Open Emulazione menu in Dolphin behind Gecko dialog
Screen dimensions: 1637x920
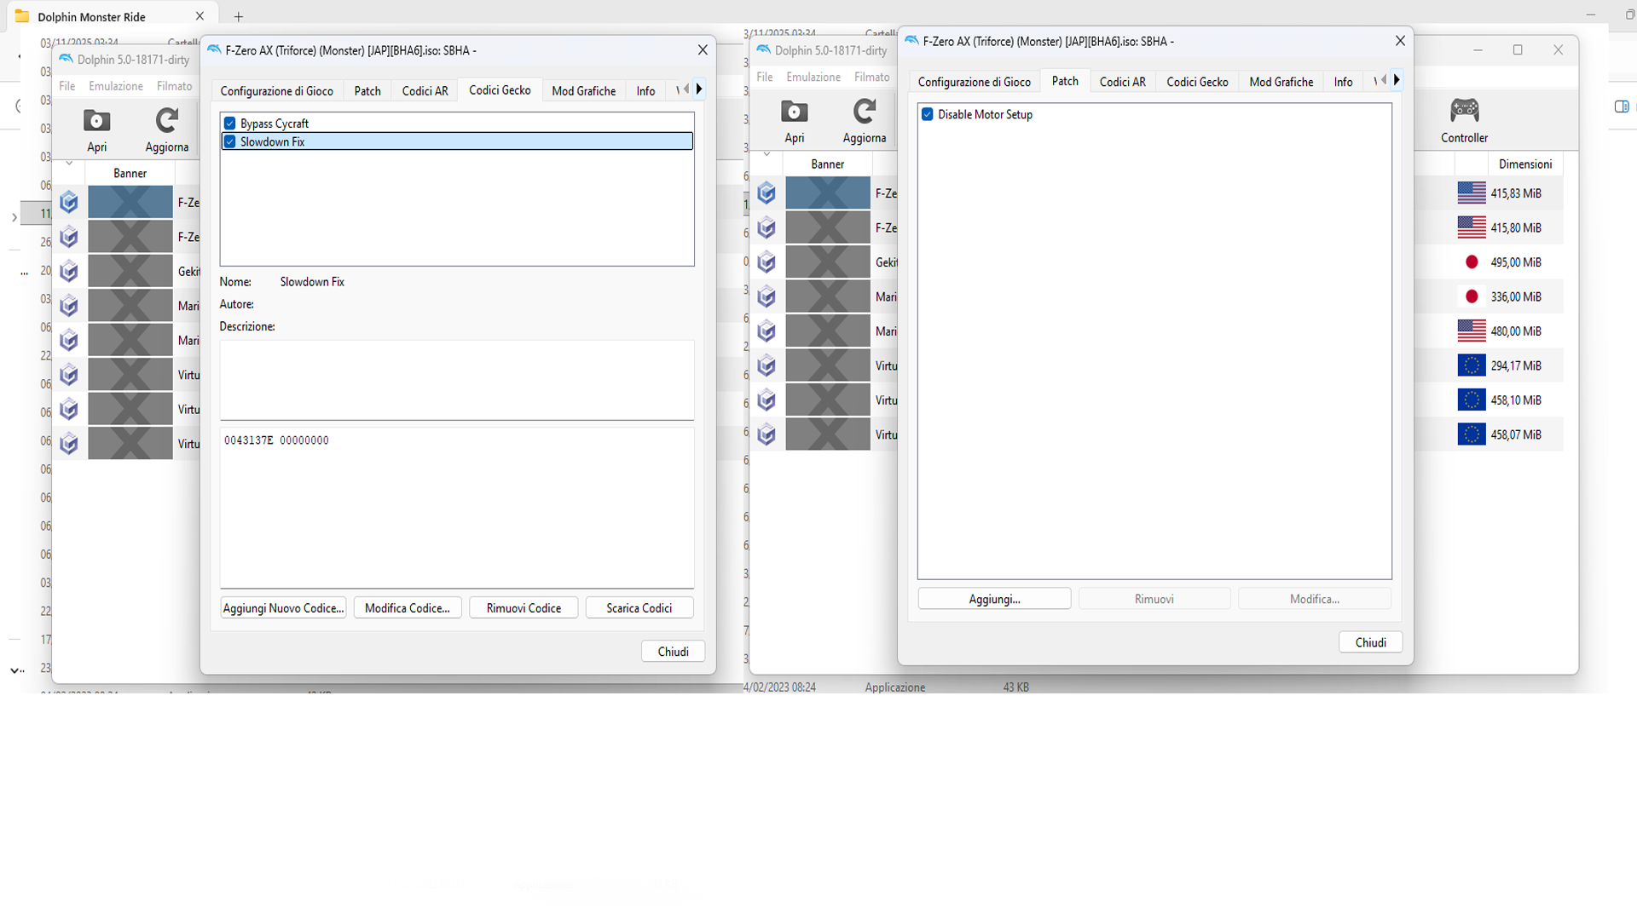pyautogui.click(x=116, y=86)
